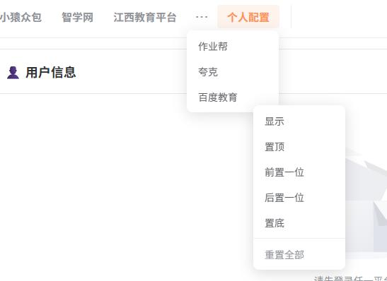Choose 夸克 from the overflow menu
Viewport: 387px width, 281px height.
pos(233,72)
